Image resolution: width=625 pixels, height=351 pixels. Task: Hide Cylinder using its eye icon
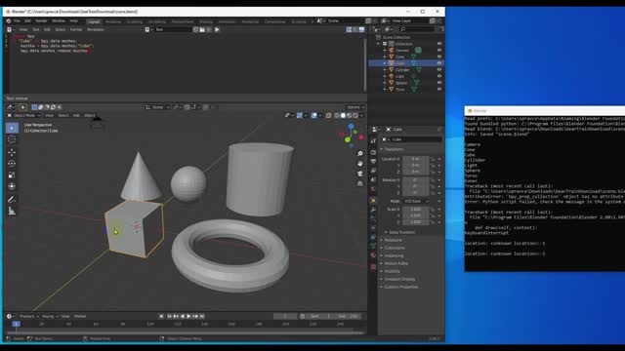point(439,69)
